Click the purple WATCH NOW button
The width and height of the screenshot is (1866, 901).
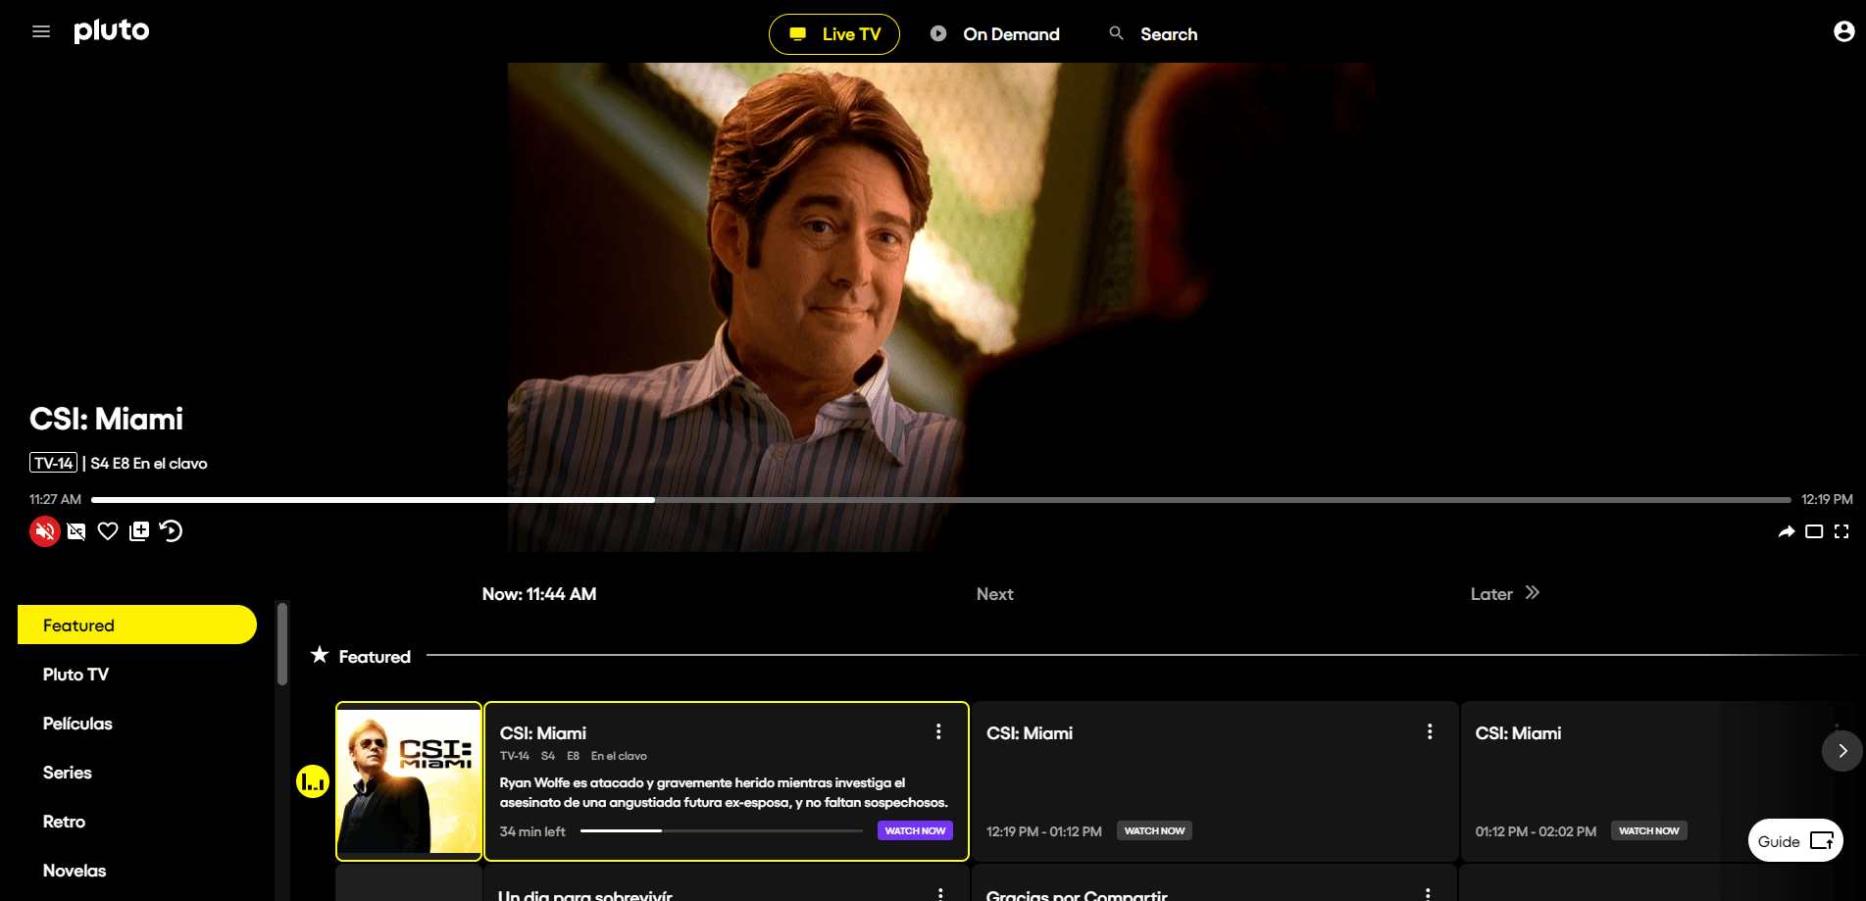tap(915, 830)
